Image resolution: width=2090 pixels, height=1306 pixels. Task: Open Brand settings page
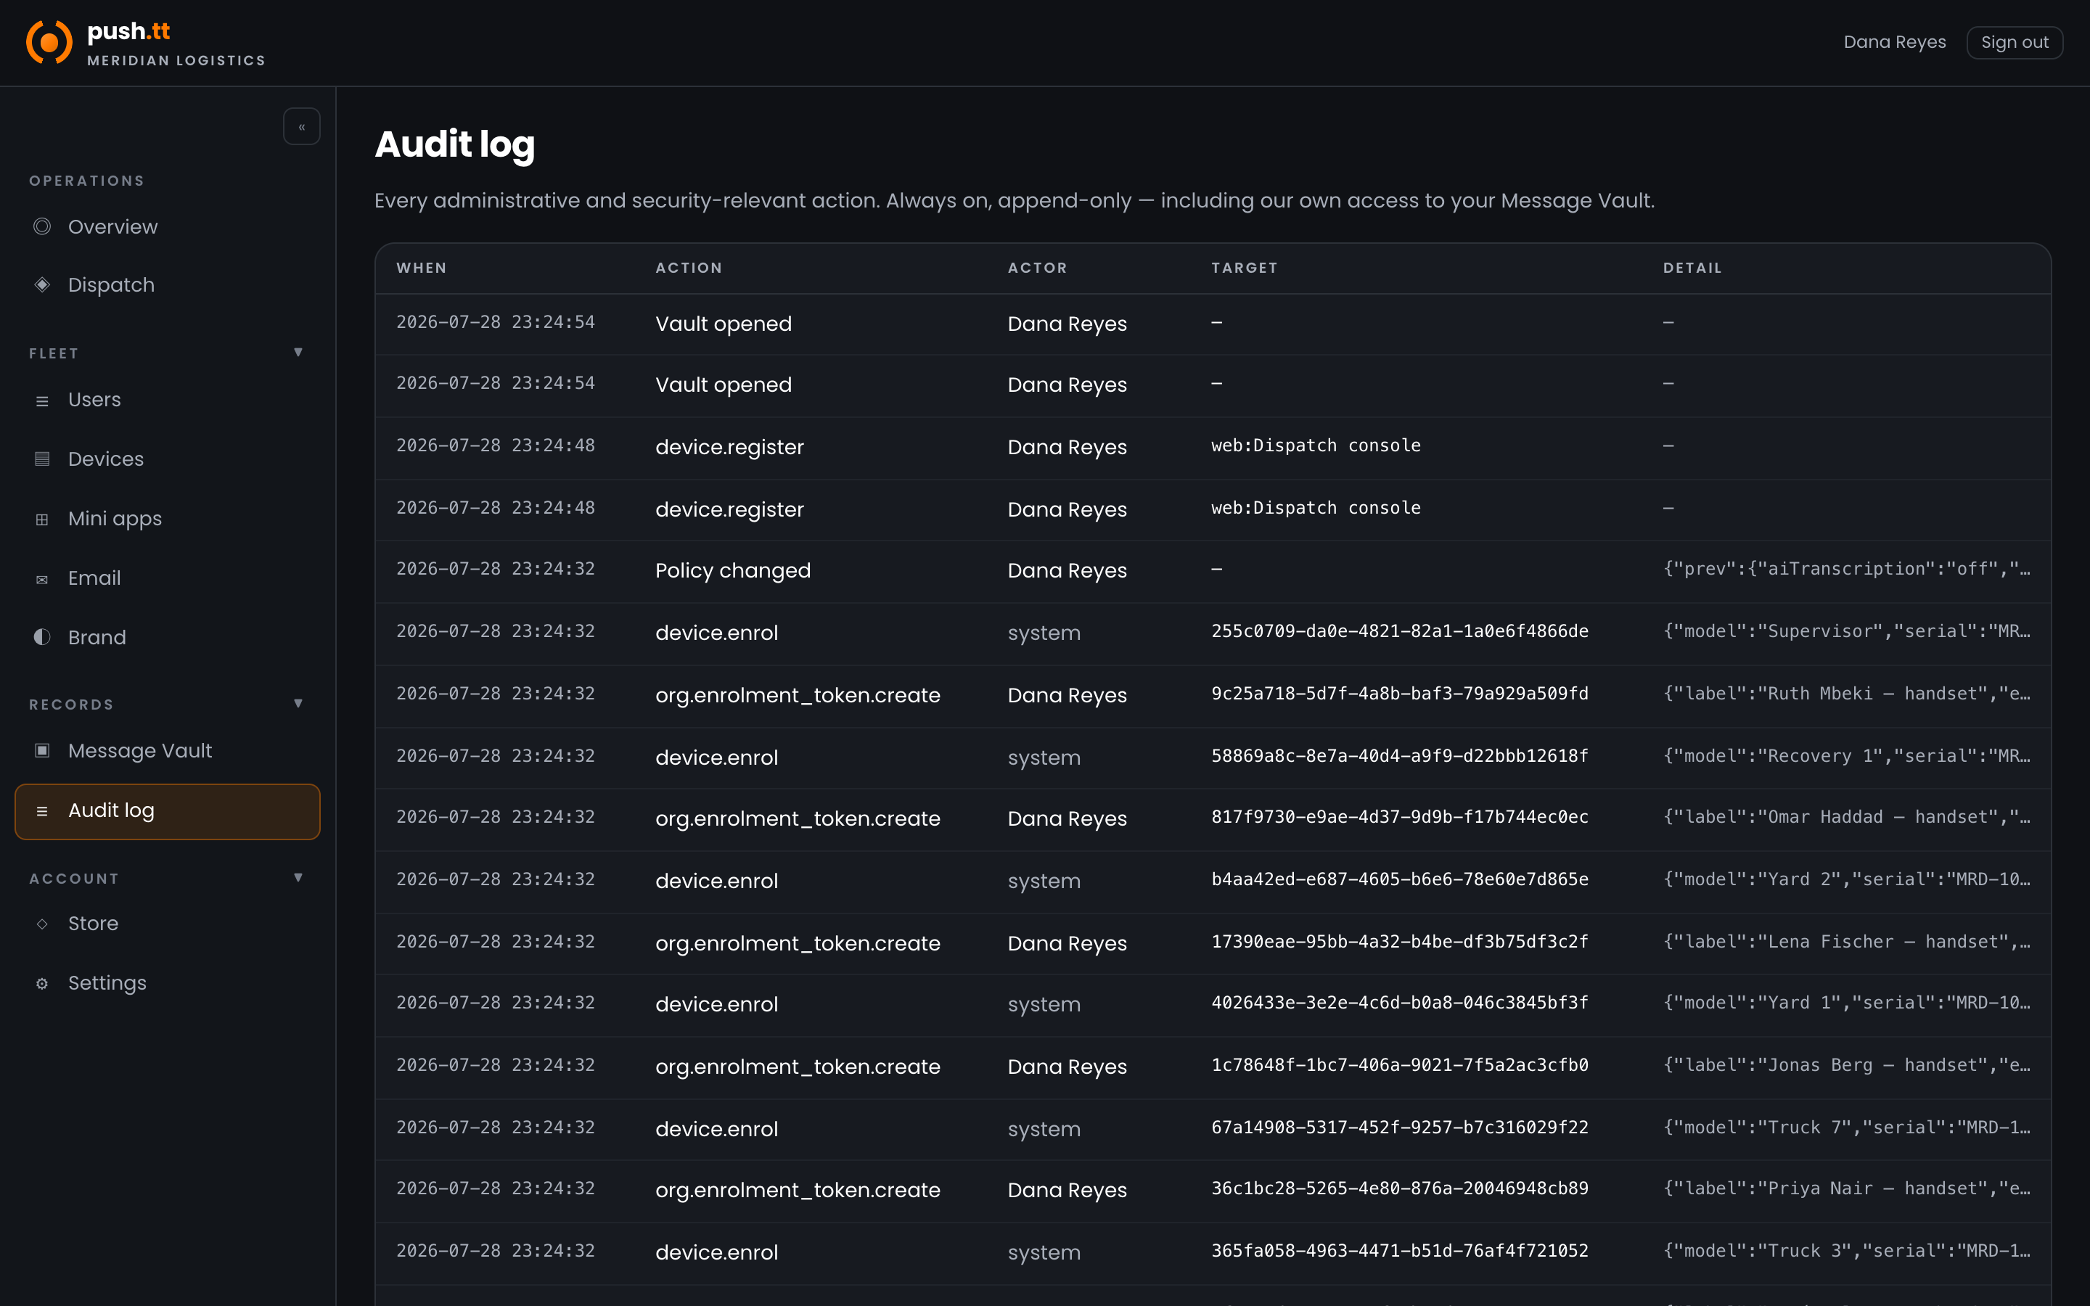tap(168, 636)
